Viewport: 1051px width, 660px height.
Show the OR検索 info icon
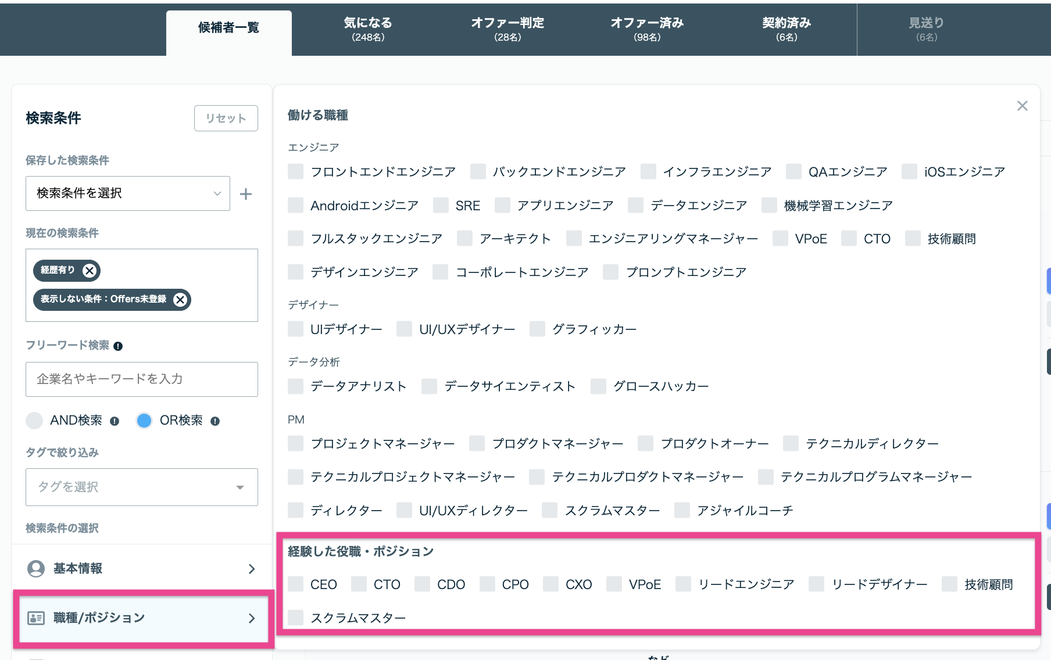click(x=215, y=421)
